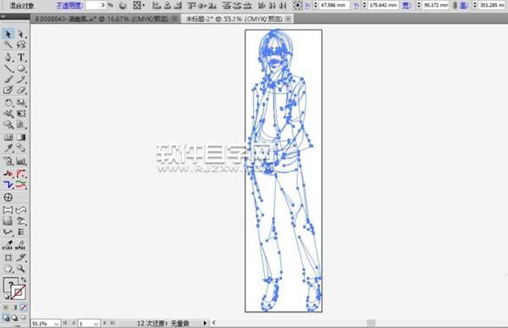
Task: Click the X coordinate input field
Action: 334,5
